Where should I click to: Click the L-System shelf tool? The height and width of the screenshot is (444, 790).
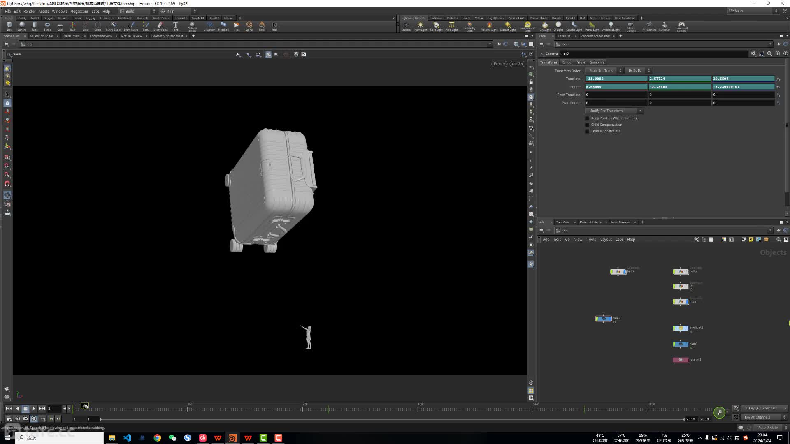pyautogui.click(x=209, y=26)
